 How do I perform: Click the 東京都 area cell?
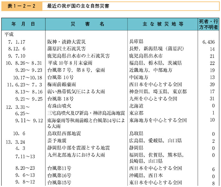pyautogui.click(x=136, y=113)
